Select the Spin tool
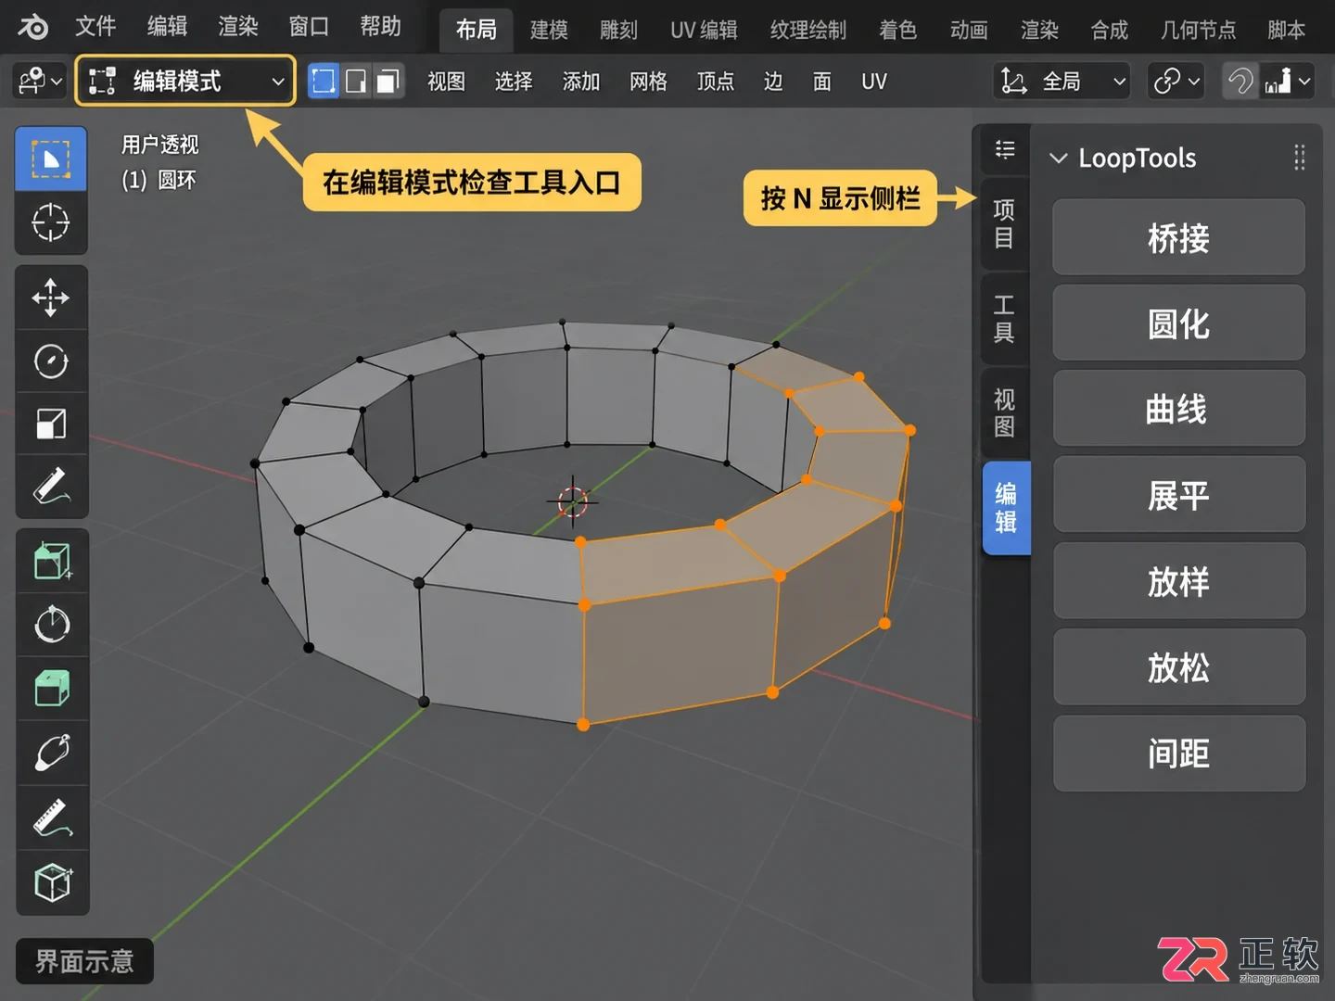 pyautogui.click(x=51, y=624)
